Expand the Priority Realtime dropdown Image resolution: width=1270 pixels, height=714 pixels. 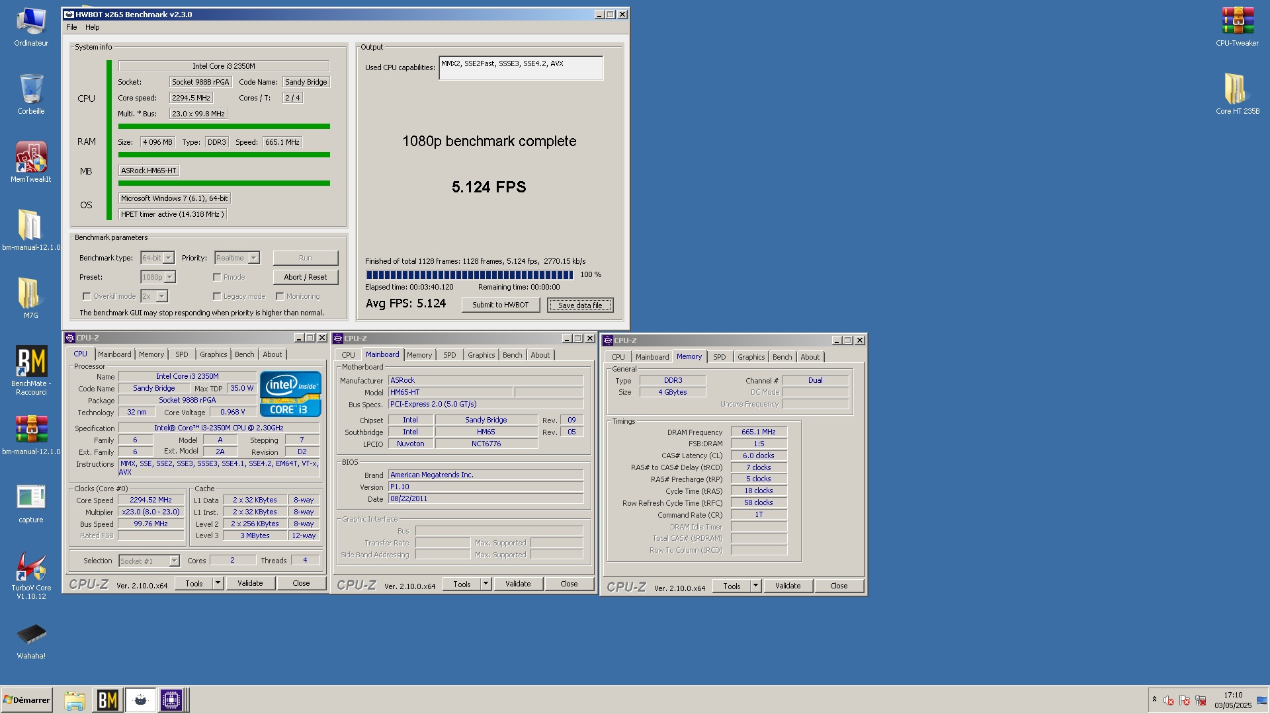click(254, 258)
